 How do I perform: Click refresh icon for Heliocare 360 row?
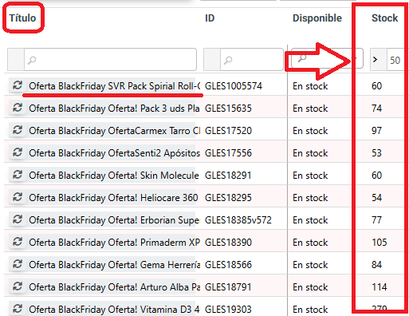[18, 197]
